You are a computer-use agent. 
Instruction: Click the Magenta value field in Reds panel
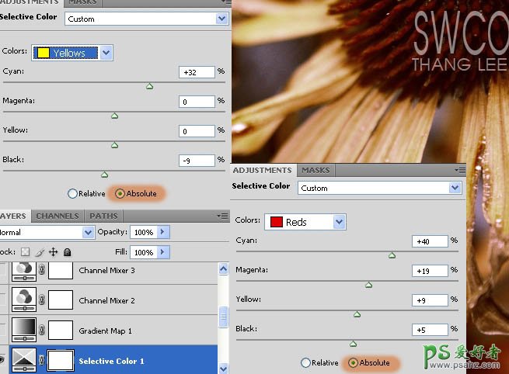click(x=430, y=271)
